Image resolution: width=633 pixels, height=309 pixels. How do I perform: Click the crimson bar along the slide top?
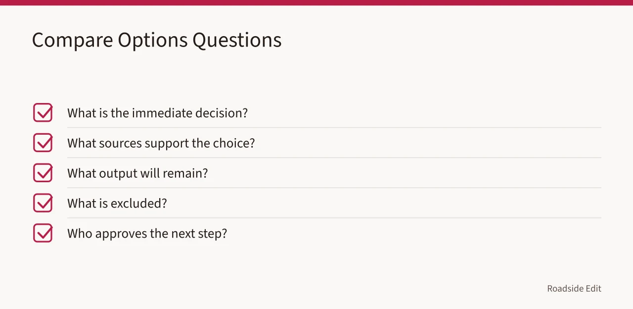(316, 2)
